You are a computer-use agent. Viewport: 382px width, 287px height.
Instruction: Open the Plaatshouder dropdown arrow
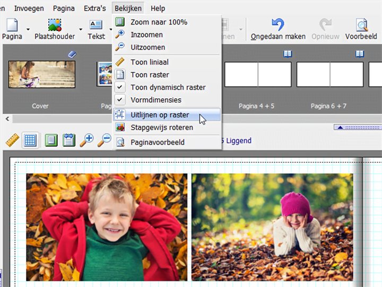[x=81, y=30]
